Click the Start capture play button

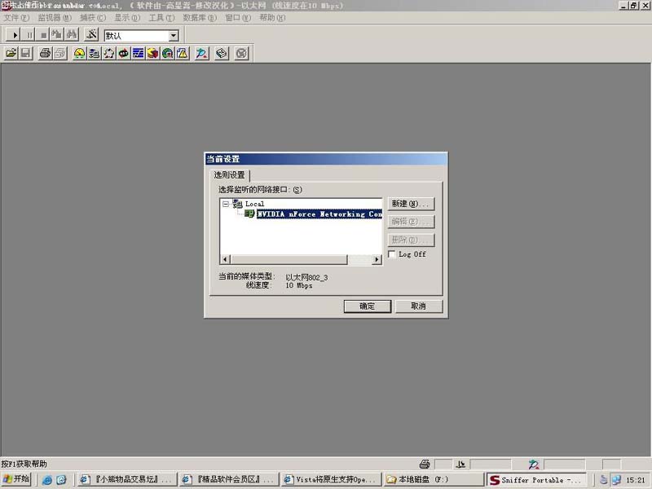click(x=14, y=35)
